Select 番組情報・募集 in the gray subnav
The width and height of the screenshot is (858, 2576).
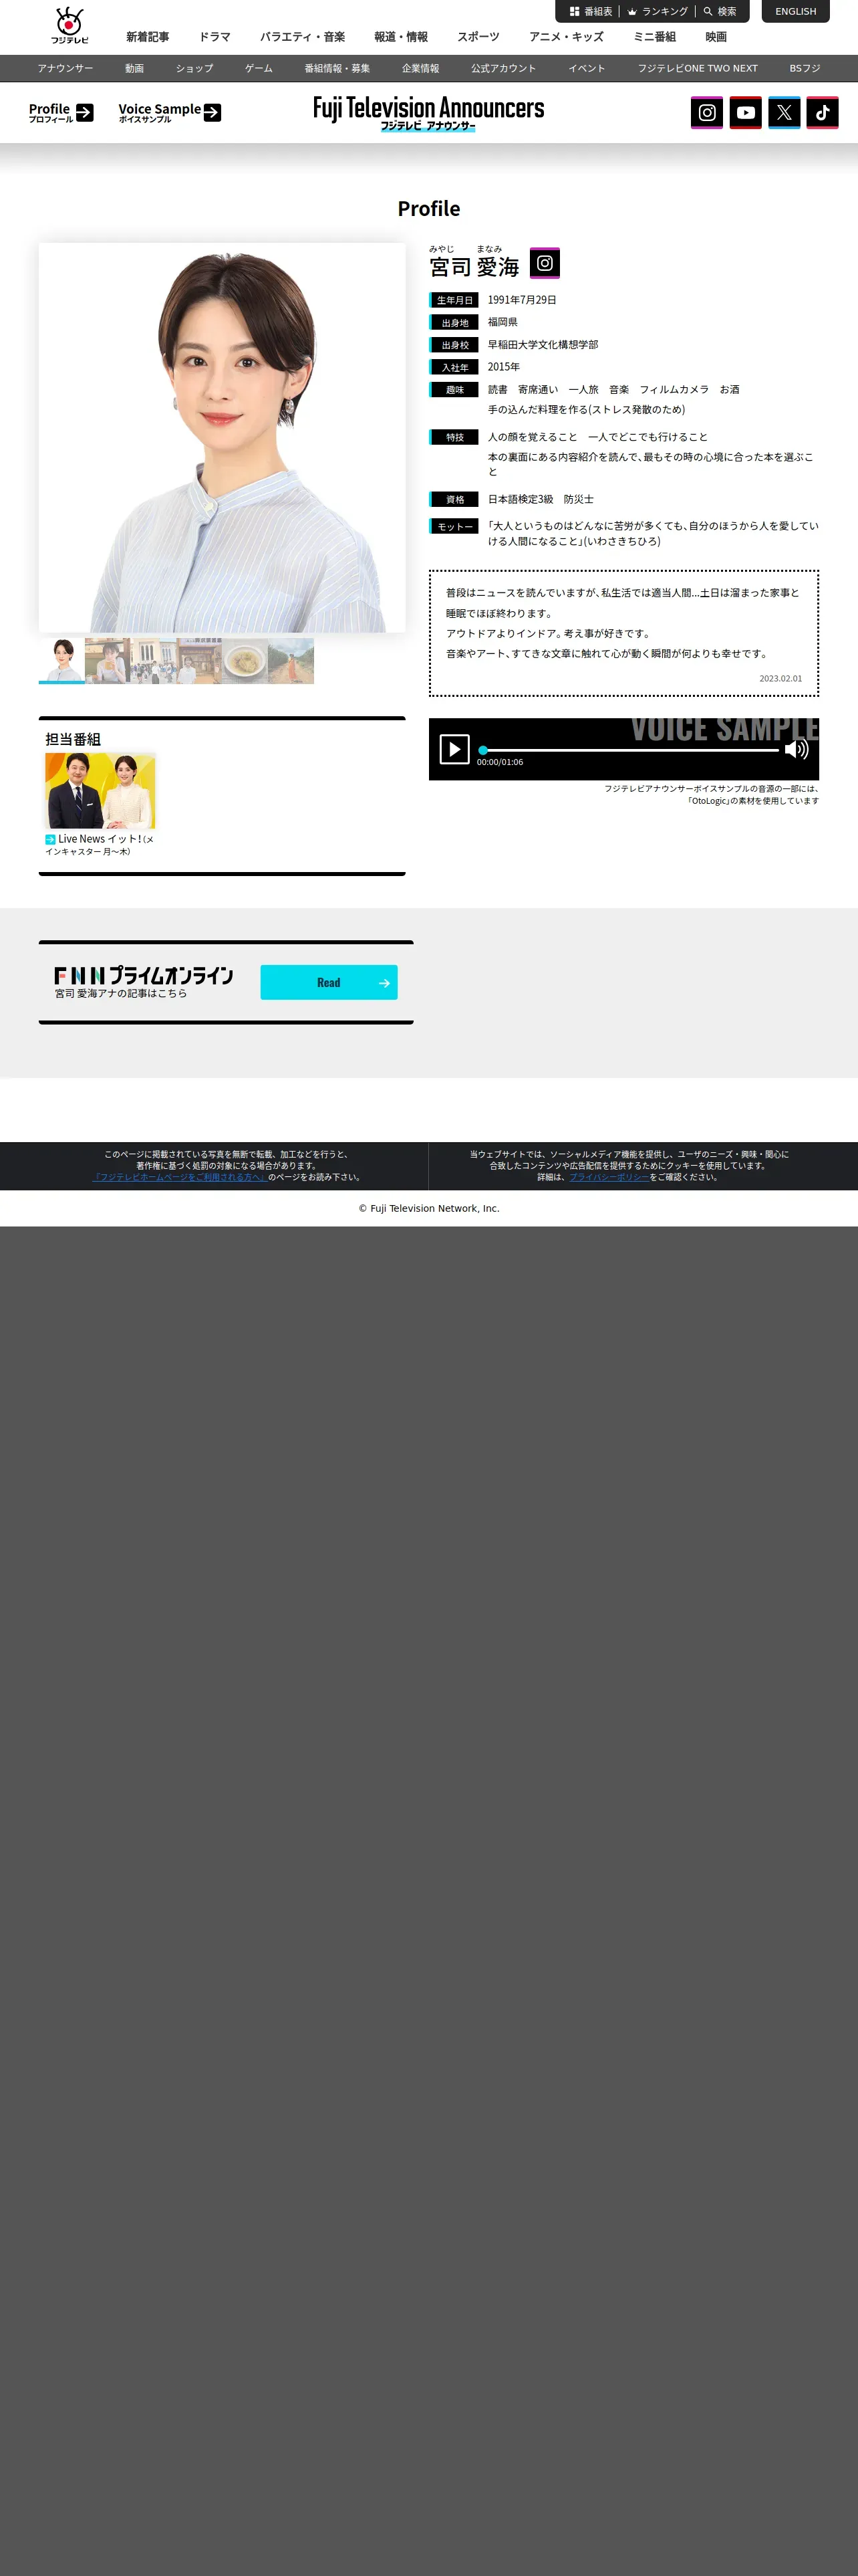(337, 68)
